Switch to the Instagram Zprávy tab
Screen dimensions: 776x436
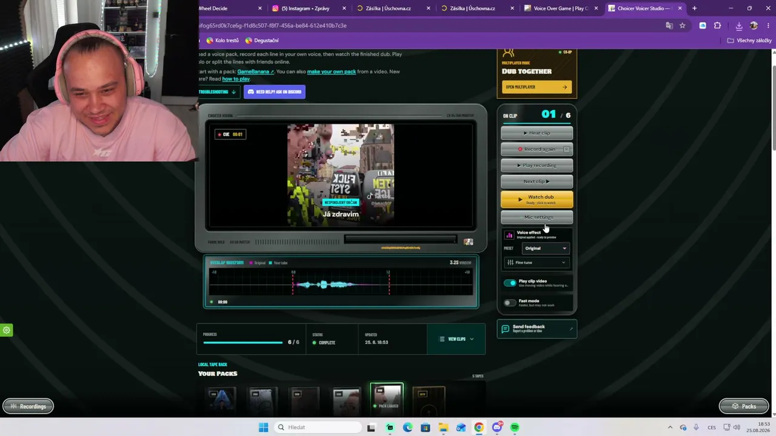309,8
